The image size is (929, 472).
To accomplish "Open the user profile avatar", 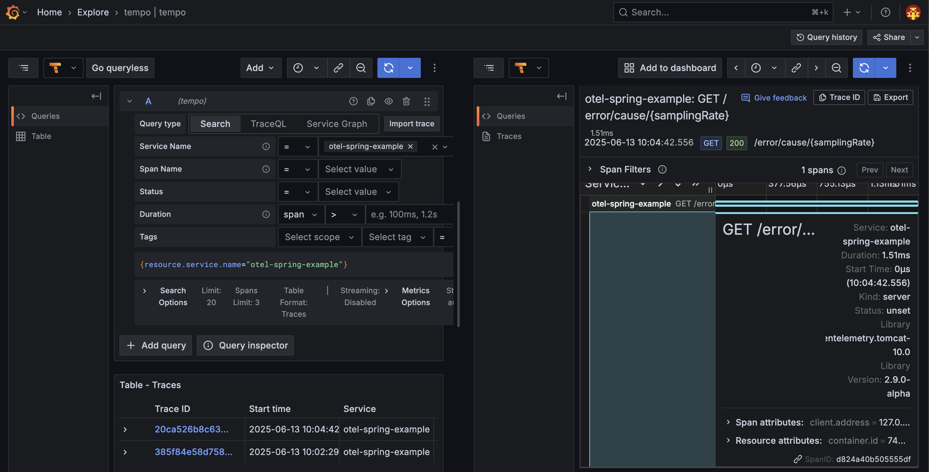I will 913,12.
